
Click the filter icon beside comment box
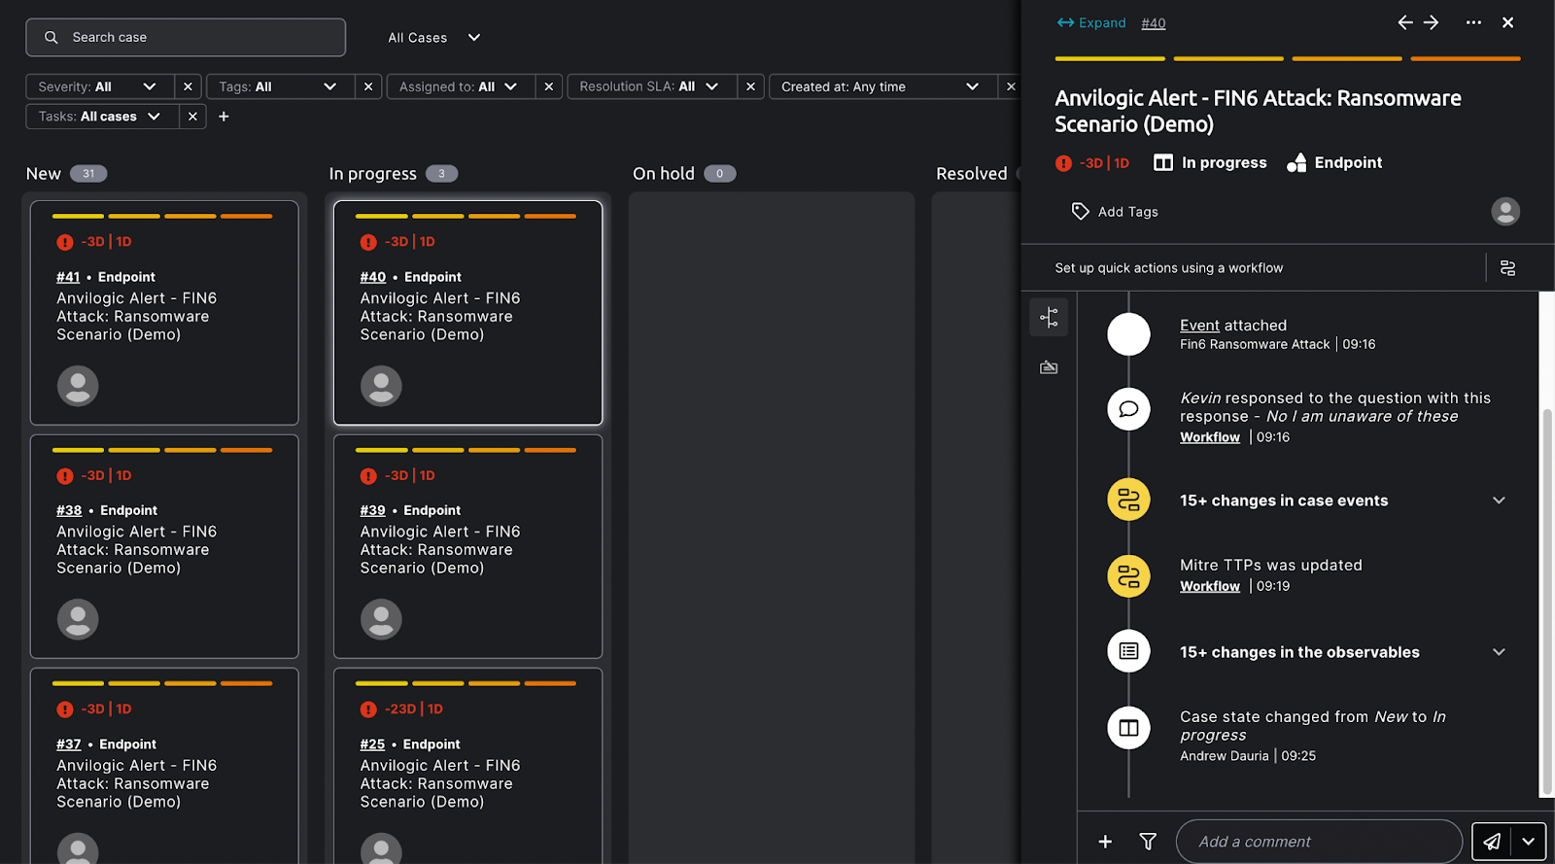pos(1148,842)
